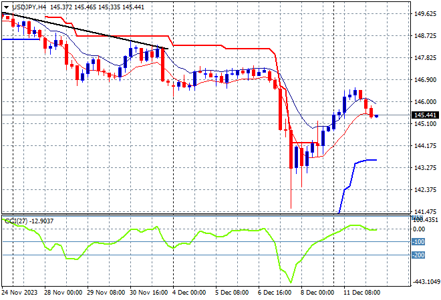Screen dimensions: 441x300
Task: Click the 4 Dec 00:00 time label
Action: pos(189,293)
